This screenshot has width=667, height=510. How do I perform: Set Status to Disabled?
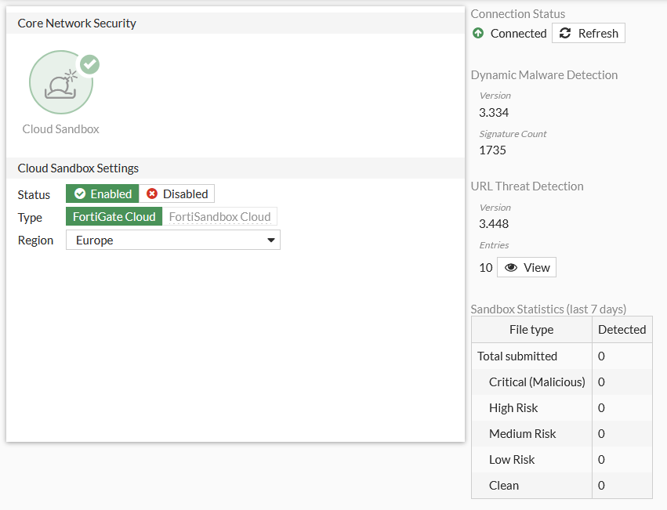pos(177,194)
